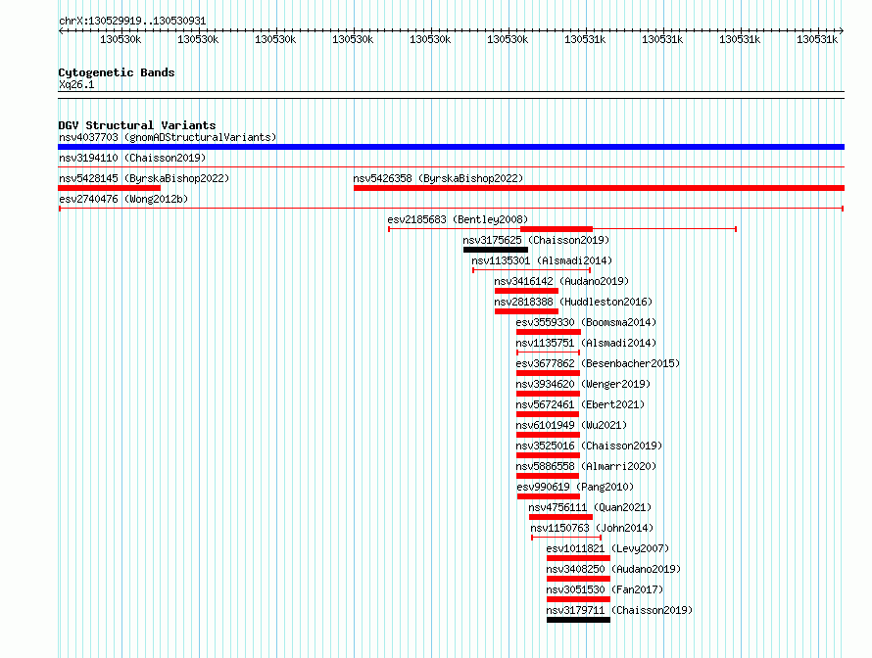Click the right arrow end of the ruler

point(842,31)
